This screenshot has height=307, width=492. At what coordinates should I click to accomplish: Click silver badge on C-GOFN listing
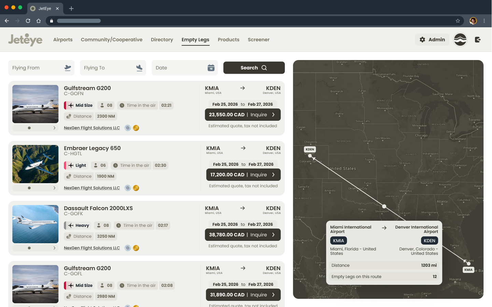pos(128,128)
